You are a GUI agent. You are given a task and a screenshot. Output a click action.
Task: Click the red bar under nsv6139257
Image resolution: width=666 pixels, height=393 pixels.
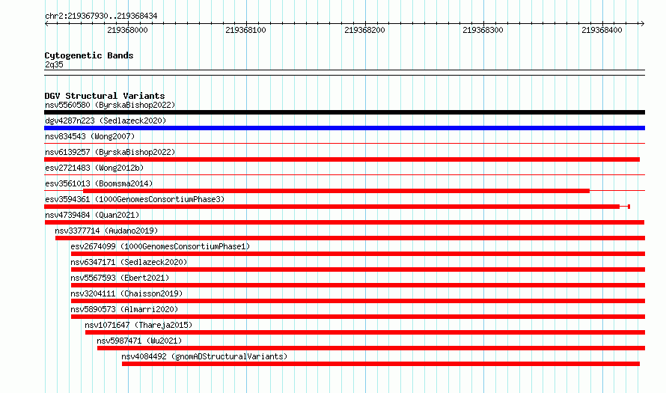(x=342, y=159)
